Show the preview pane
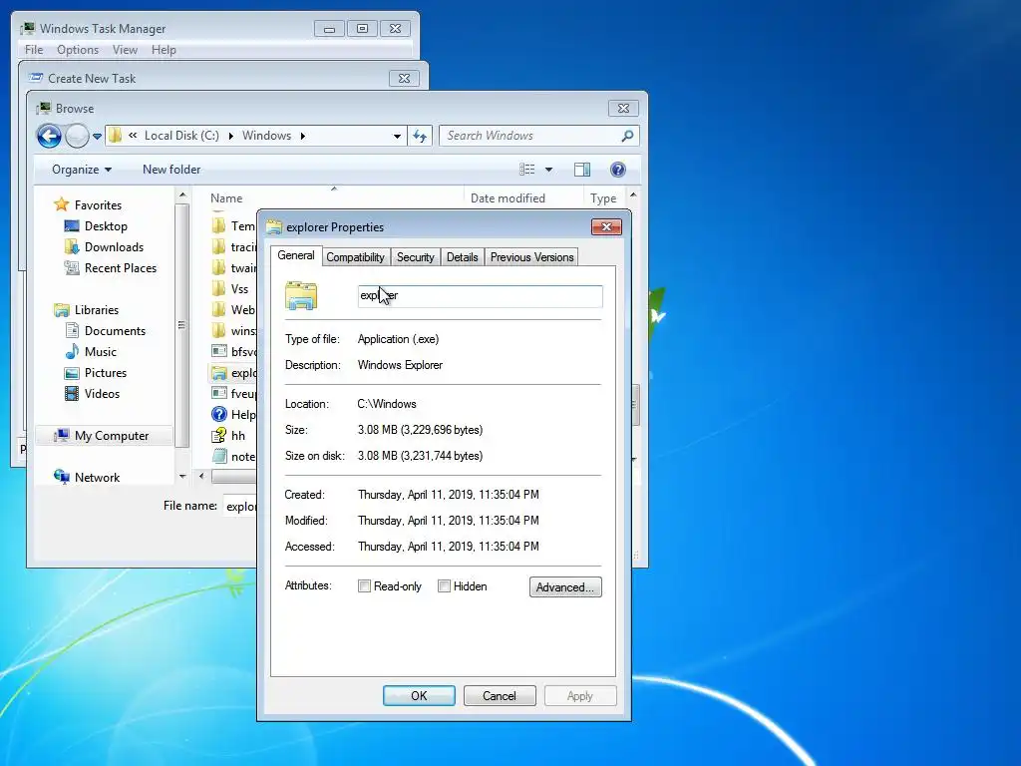Image resolution: width=1021 pixels, height=766 pixels. [x=582, y=170]
